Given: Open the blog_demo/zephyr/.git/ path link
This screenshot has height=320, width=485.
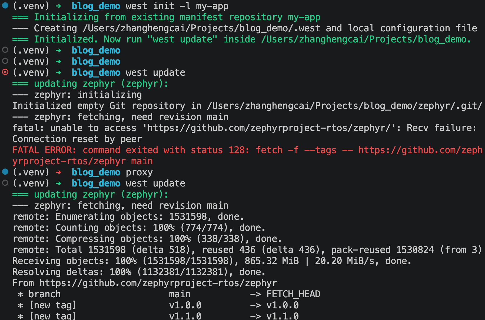Looking at the screenshot, I should coord(345,106).
